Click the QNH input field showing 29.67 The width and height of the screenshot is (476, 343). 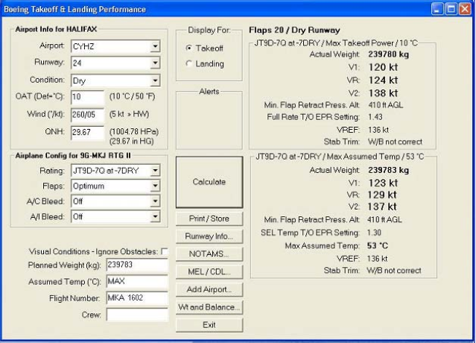click(87, 132)
